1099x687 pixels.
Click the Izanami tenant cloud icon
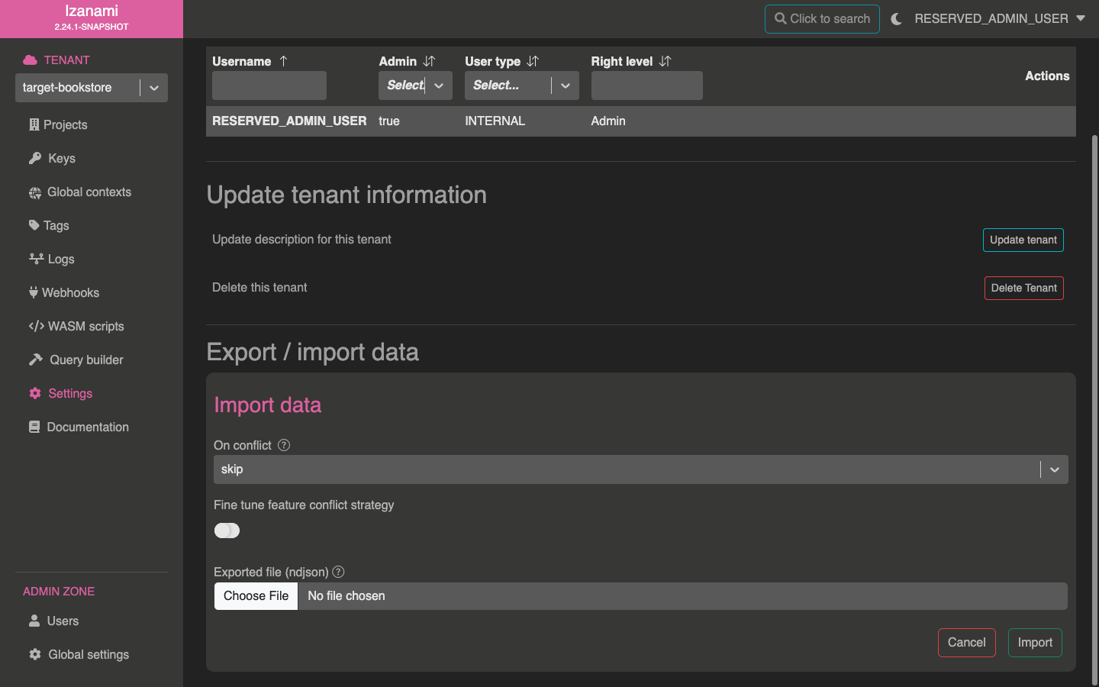[x=30, y=60]
